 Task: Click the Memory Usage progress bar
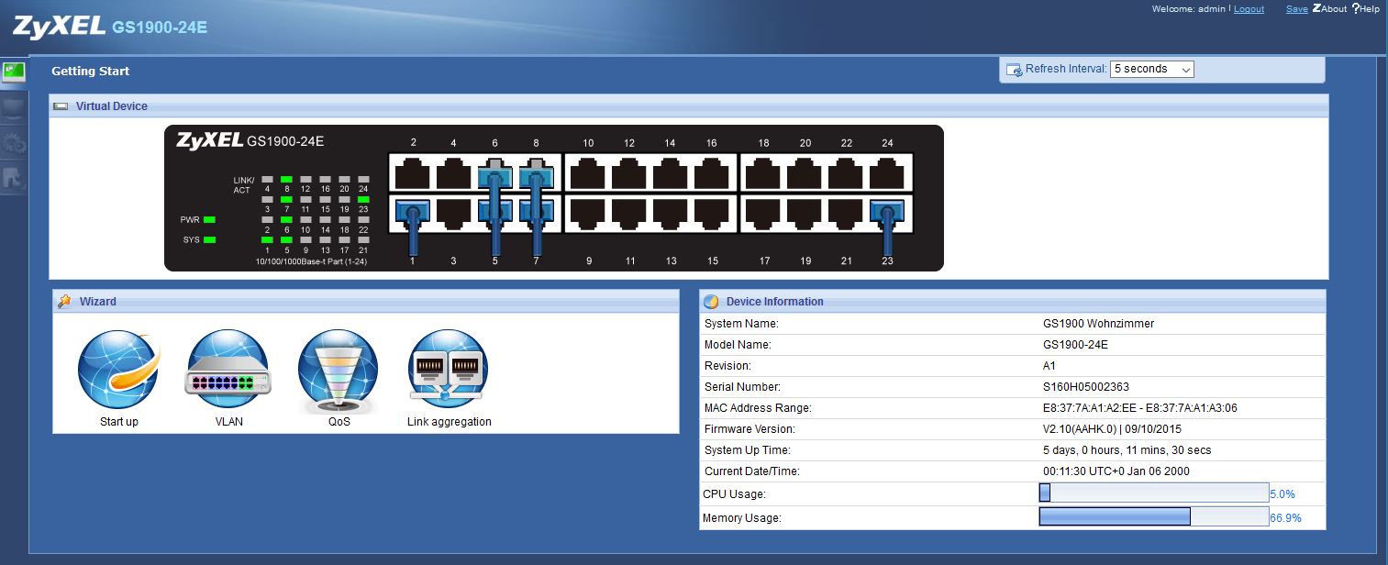[x=1154, y=517]
